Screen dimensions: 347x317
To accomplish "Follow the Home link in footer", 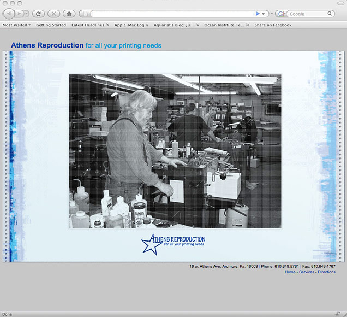I will 290,272.
